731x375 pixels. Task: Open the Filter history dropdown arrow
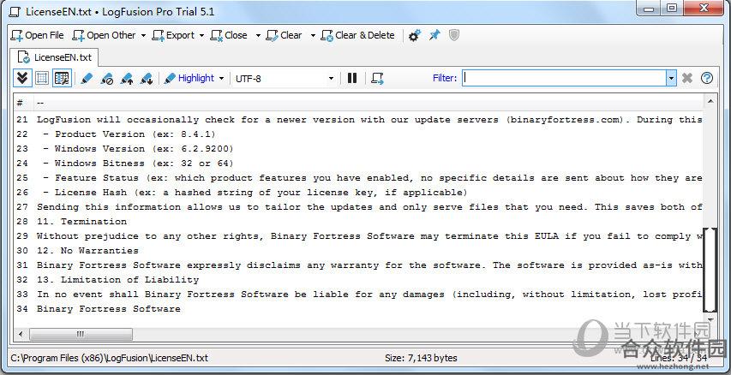671,78
